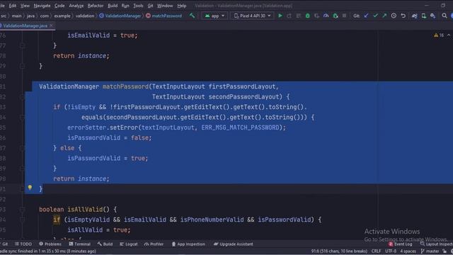Open the Event Log panel
453x255 pixels.
tap(400, 244)
